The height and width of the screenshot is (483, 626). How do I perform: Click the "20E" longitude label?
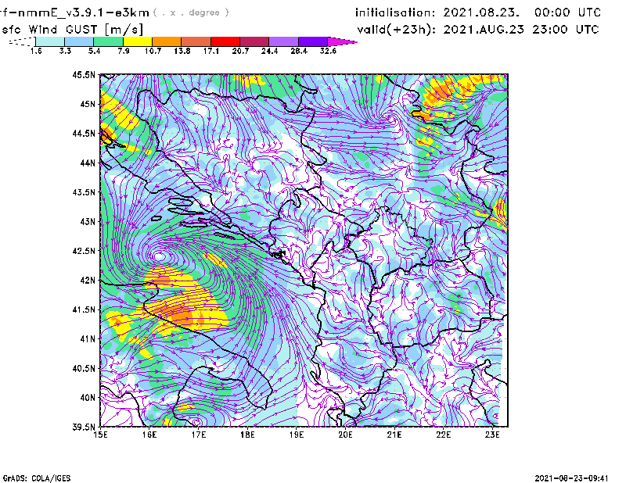click(345, 435)
